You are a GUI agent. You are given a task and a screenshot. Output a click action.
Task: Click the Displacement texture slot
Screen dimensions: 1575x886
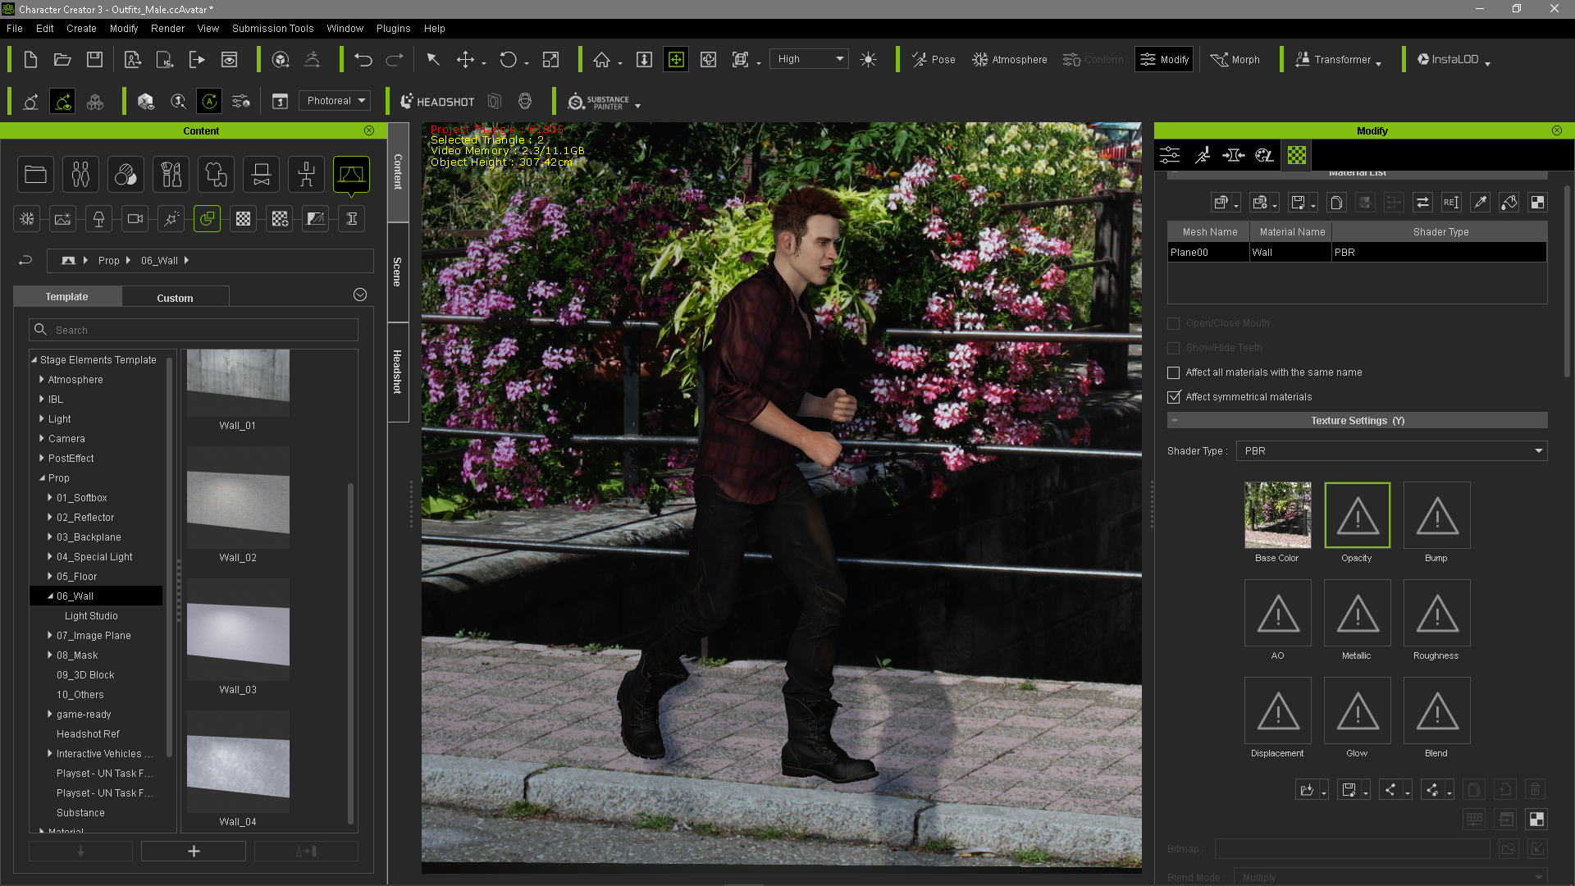(1278, 710)
